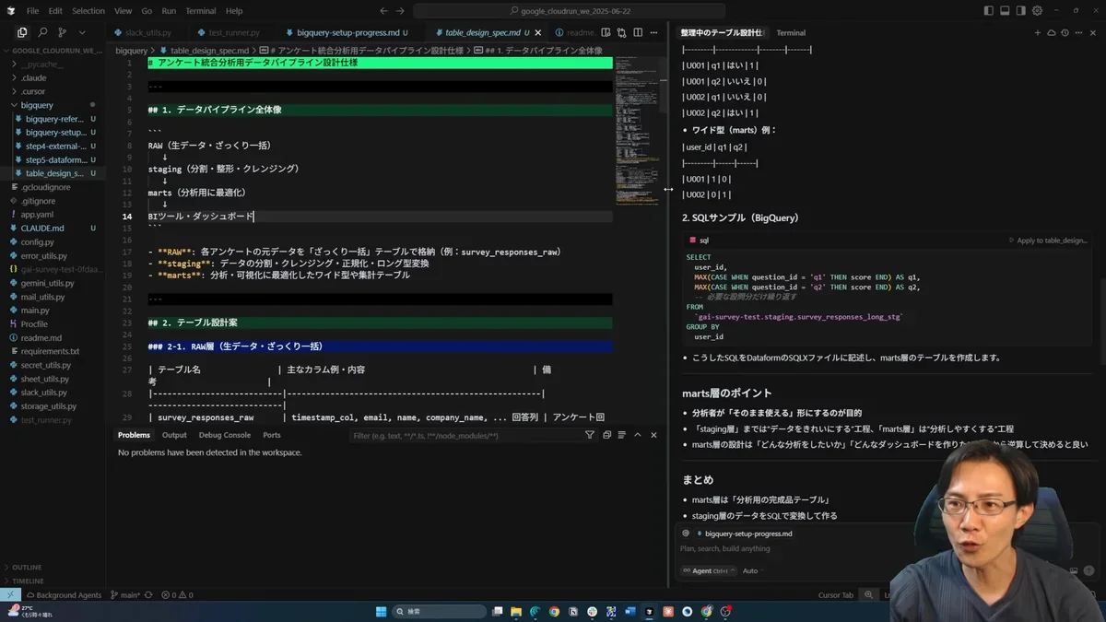Click the cloud icon in chat header
1106x622 pixels.
point(1051,32)
